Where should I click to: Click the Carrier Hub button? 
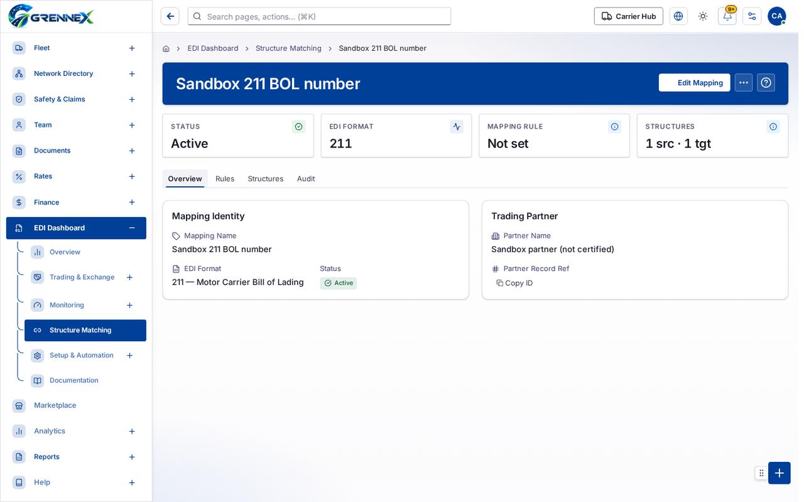(629, 16)
